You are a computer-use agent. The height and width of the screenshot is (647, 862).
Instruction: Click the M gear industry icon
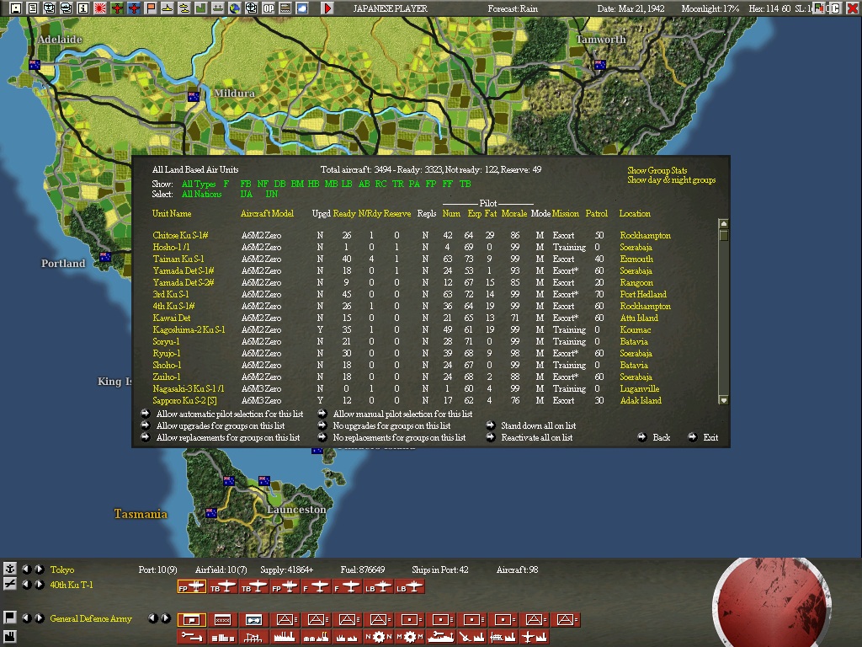coord(410,637)
